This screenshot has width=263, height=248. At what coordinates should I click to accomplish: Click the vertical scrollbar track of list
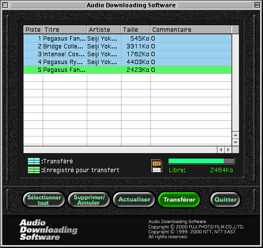pos(236,83)
